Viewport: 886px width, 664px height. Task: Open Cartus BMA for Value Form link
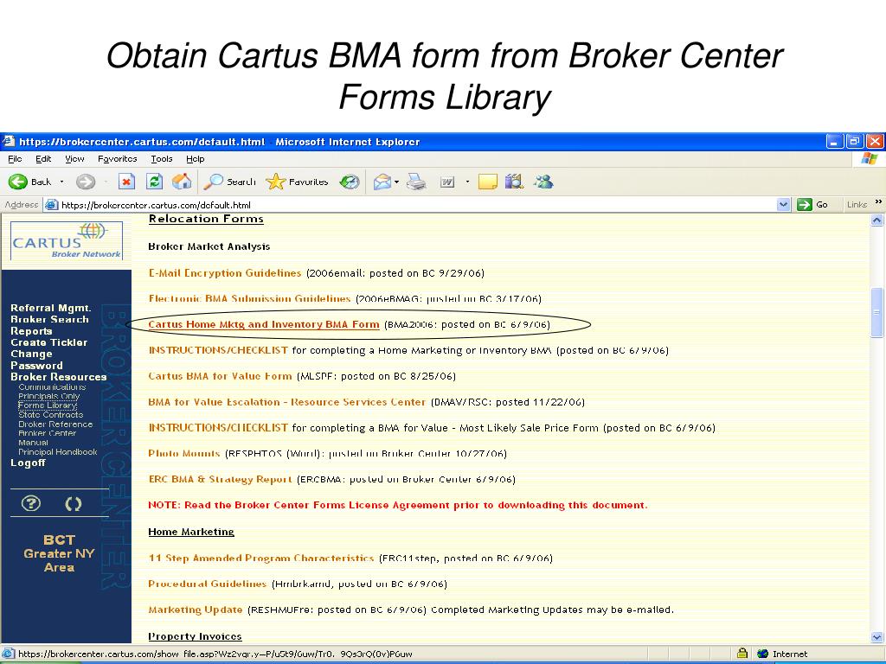tap(220, 376)
